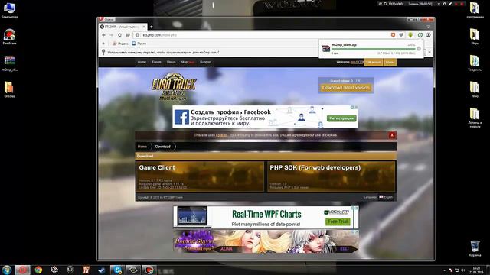This screenshot has width=490, height=275.
Task: Bookmark the page with the heart icon
Action: [401, 35]
